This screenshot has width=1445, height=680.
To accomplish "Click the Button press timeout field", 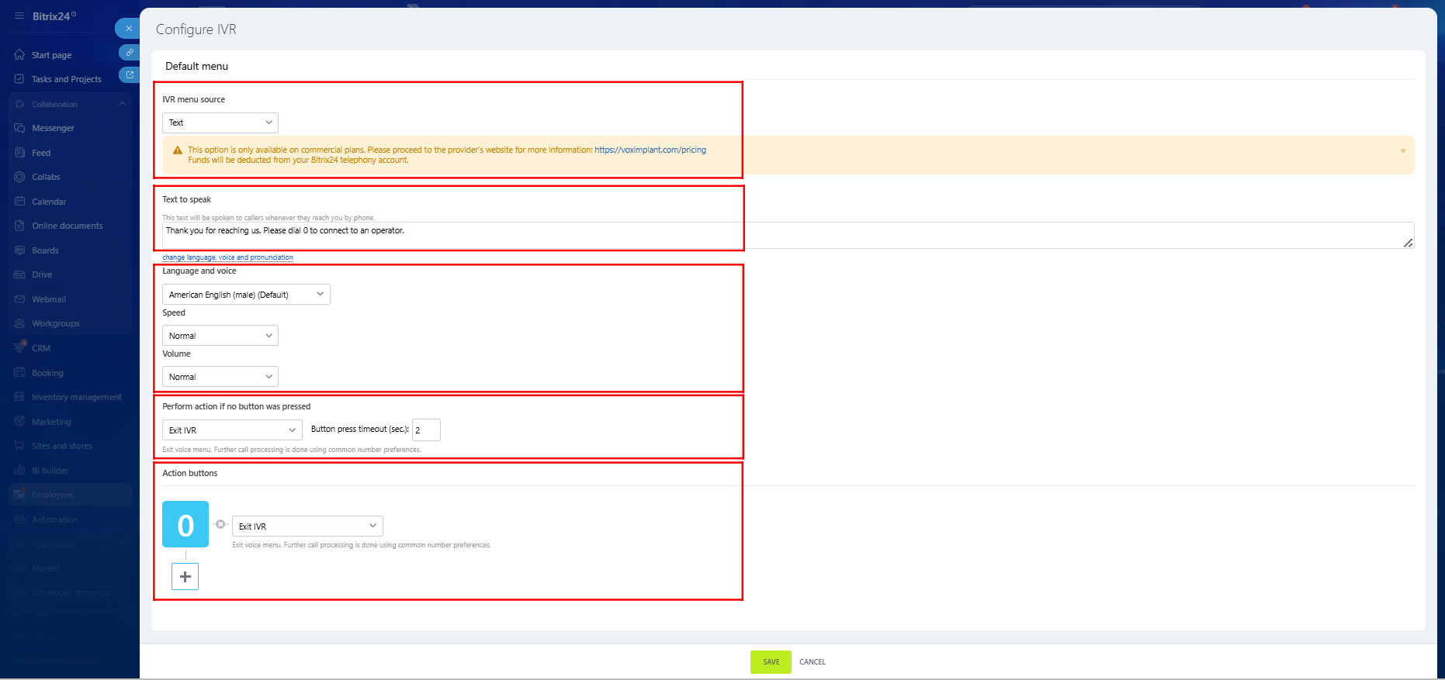I will pyautogui.click(x=426, y=430).
